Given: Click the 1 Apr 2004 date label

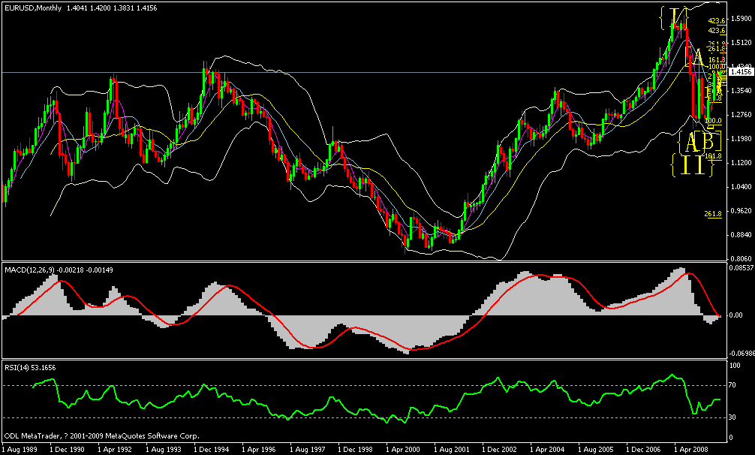Looking at the screenshot, I should tap(547, 449).
